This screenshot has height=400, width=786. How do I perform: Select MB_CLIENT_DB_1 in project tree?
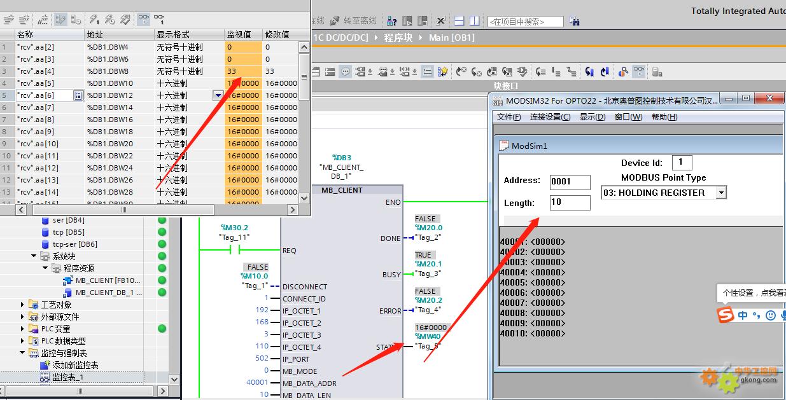(109, 293)
